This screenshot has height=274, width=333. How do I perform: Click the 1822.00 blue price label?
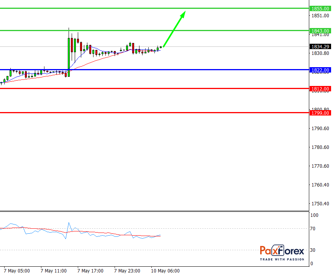320,70
